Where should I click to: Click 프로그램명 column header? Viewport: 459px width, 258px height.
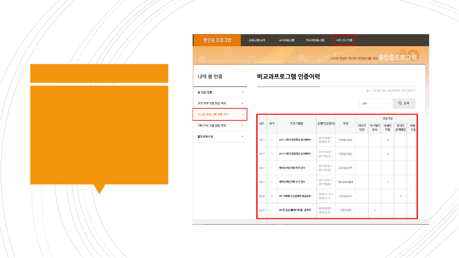[x=296, y=123]
